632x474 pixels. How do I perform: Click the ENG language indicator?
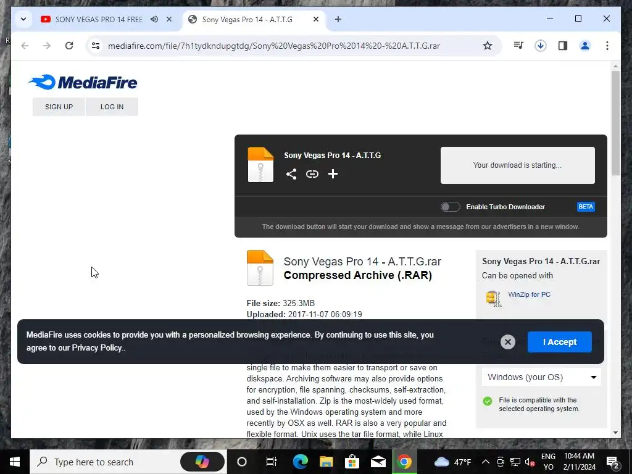pos(548,462)
